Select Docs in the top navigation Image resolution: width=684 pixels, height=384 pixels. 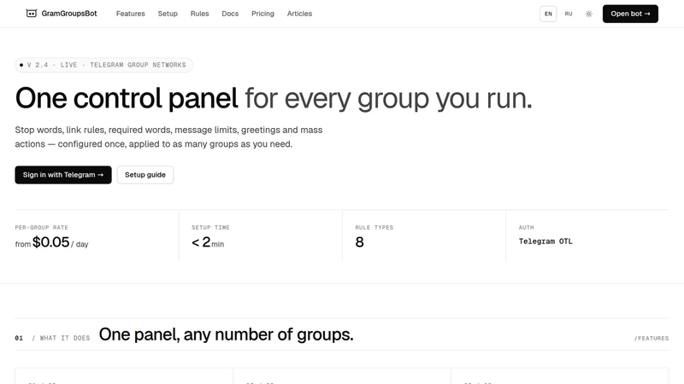coord(230,14)
